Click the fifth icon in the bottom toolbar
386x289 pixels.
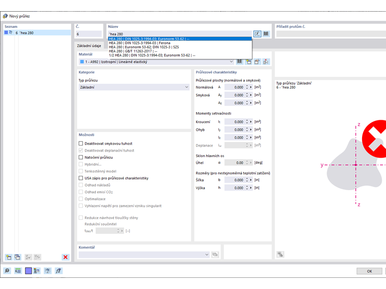click(x=48, y=271)
